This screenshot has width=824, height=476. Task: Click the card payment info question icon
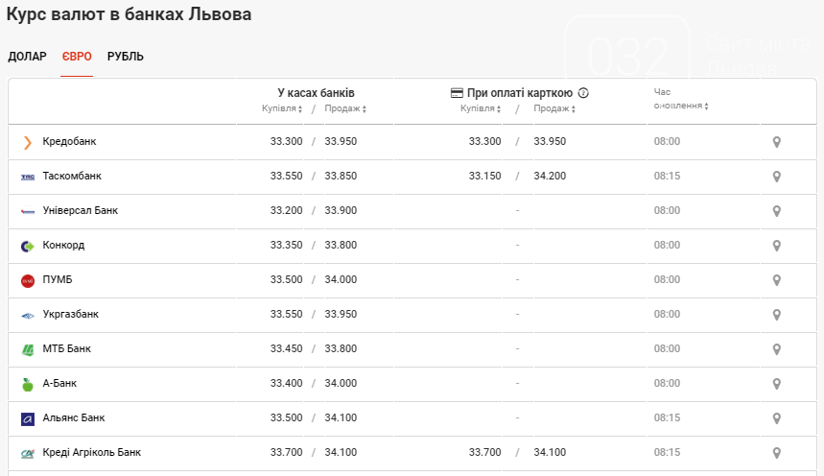tap(583, 93)
